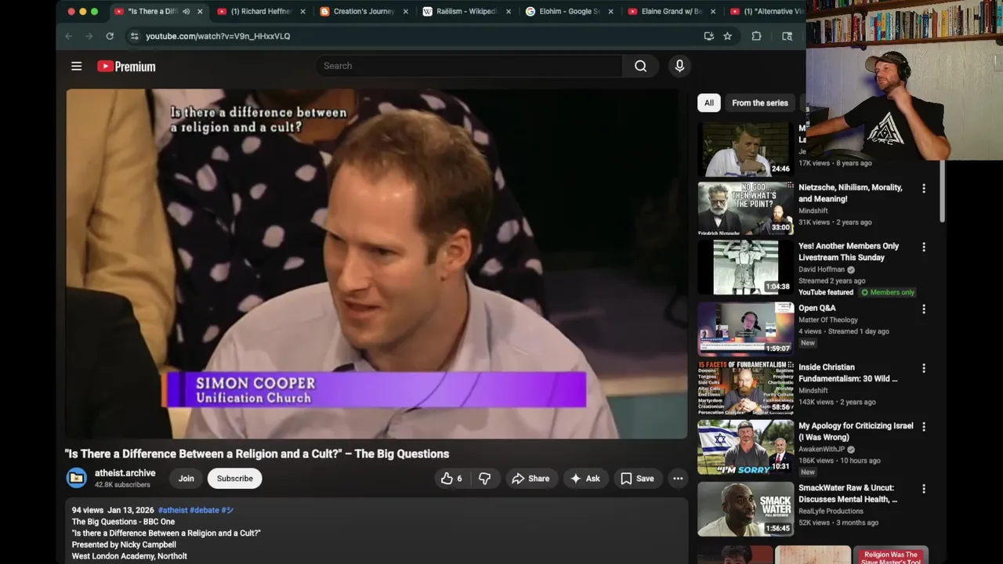Image resolution: width=1003 pixels, height=564 pixels.
Task: Close the 'Is There a Diff' tab
Action: (200, 12)
